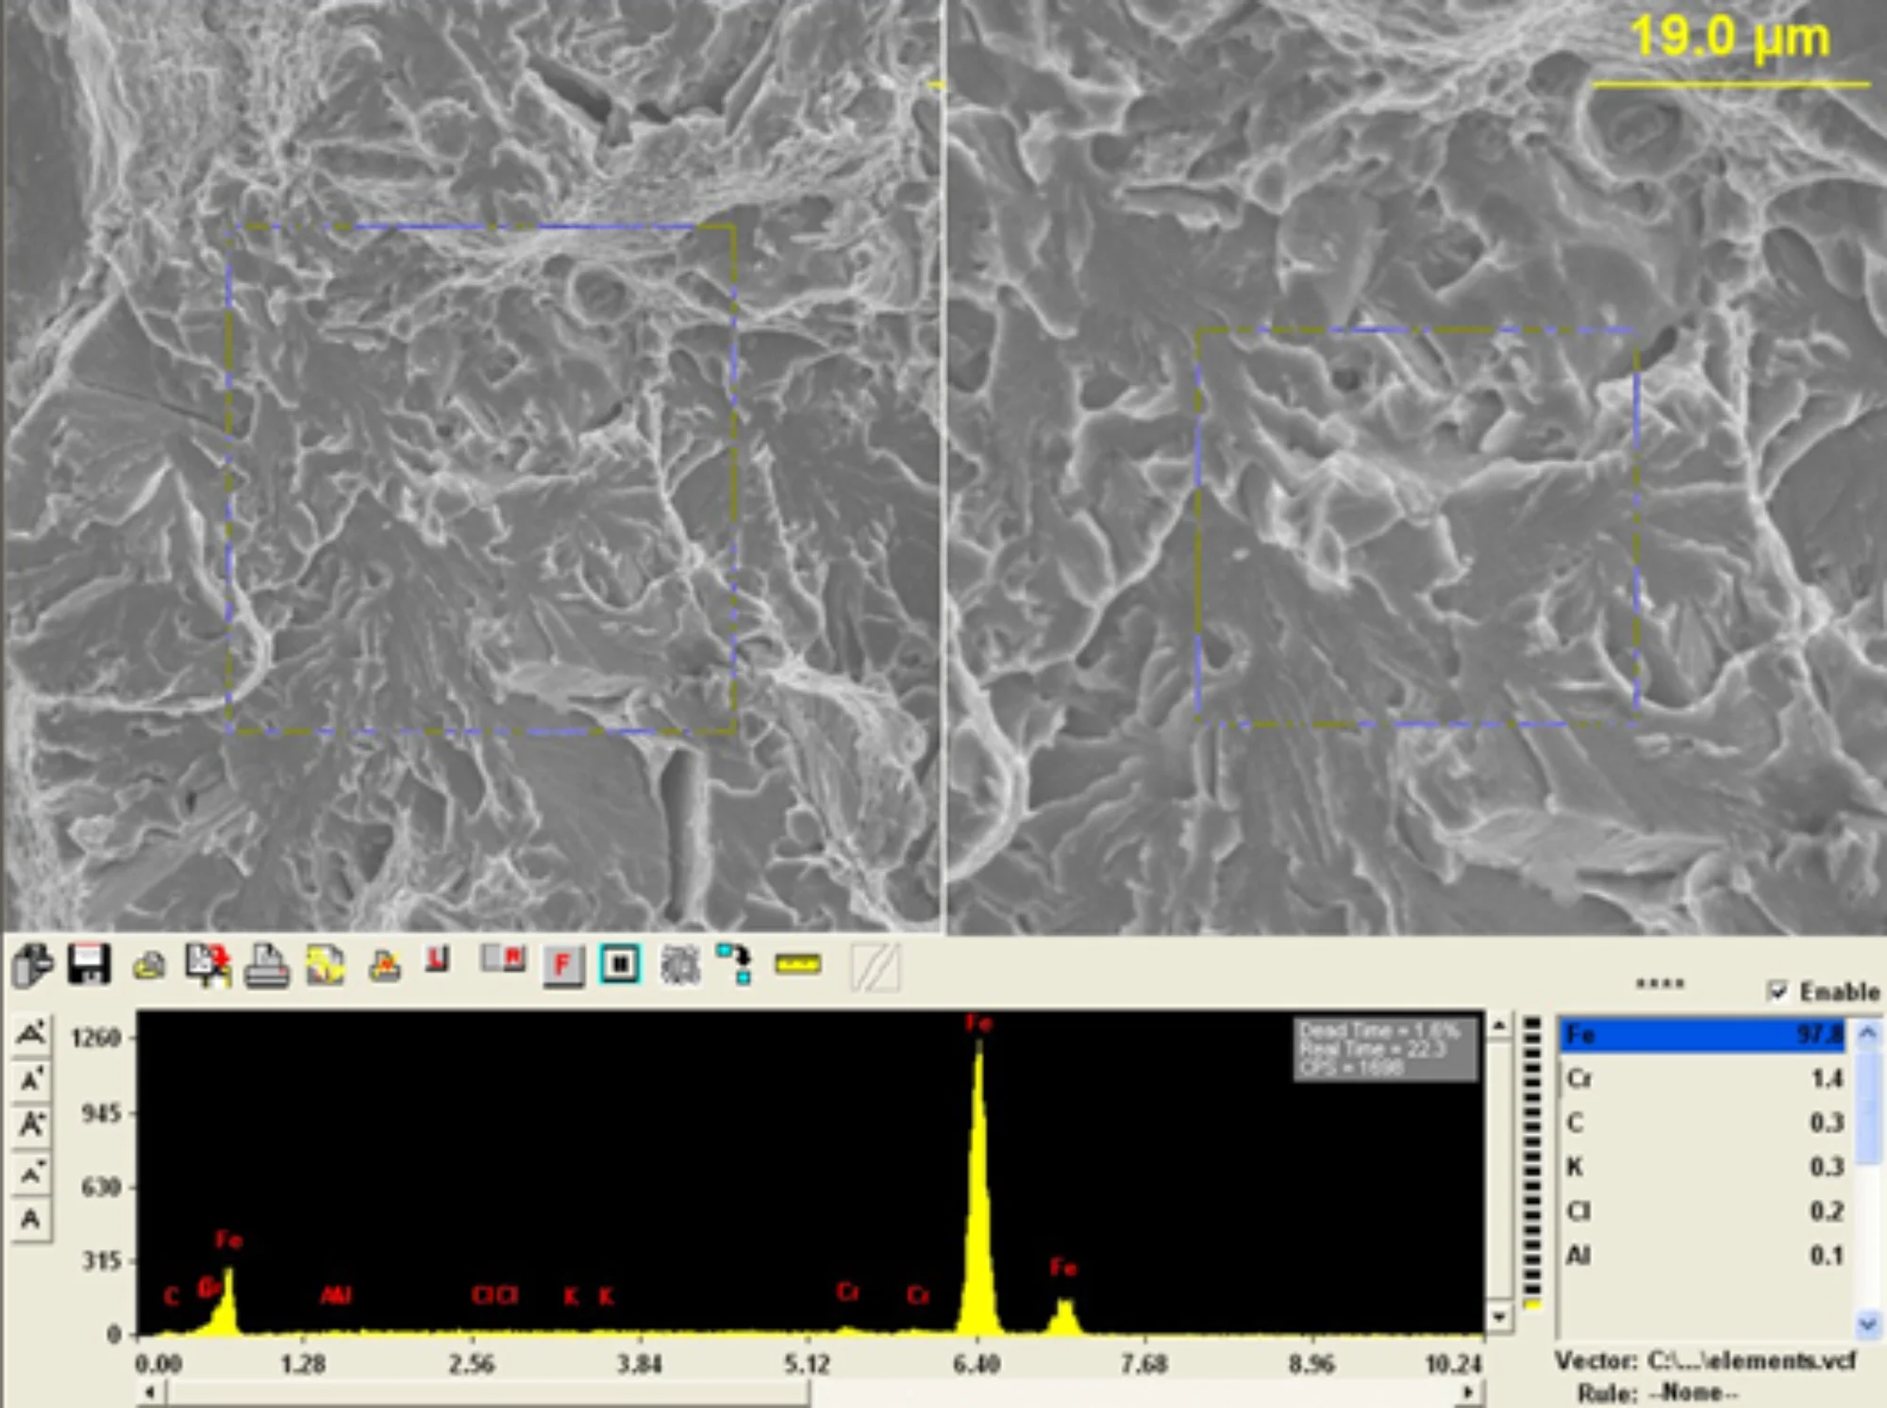This screenshot has width=1887, height=1408.
Task: Click the yellow ruler measurement icon
Action: pos(798,964)
